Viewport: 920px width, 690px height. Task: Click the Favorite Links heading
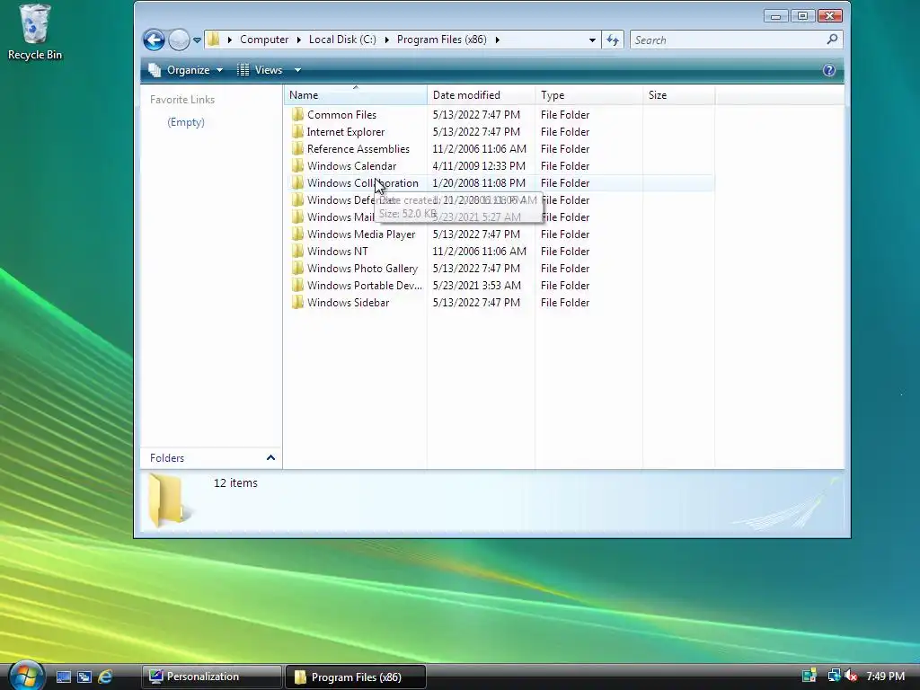click(x=182, y=100)
